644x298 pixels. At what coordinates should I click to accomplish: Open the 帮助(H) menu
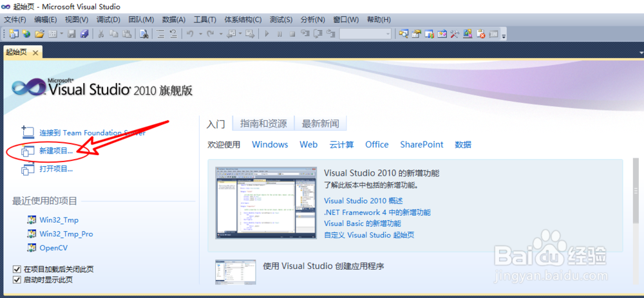point(379,19)
